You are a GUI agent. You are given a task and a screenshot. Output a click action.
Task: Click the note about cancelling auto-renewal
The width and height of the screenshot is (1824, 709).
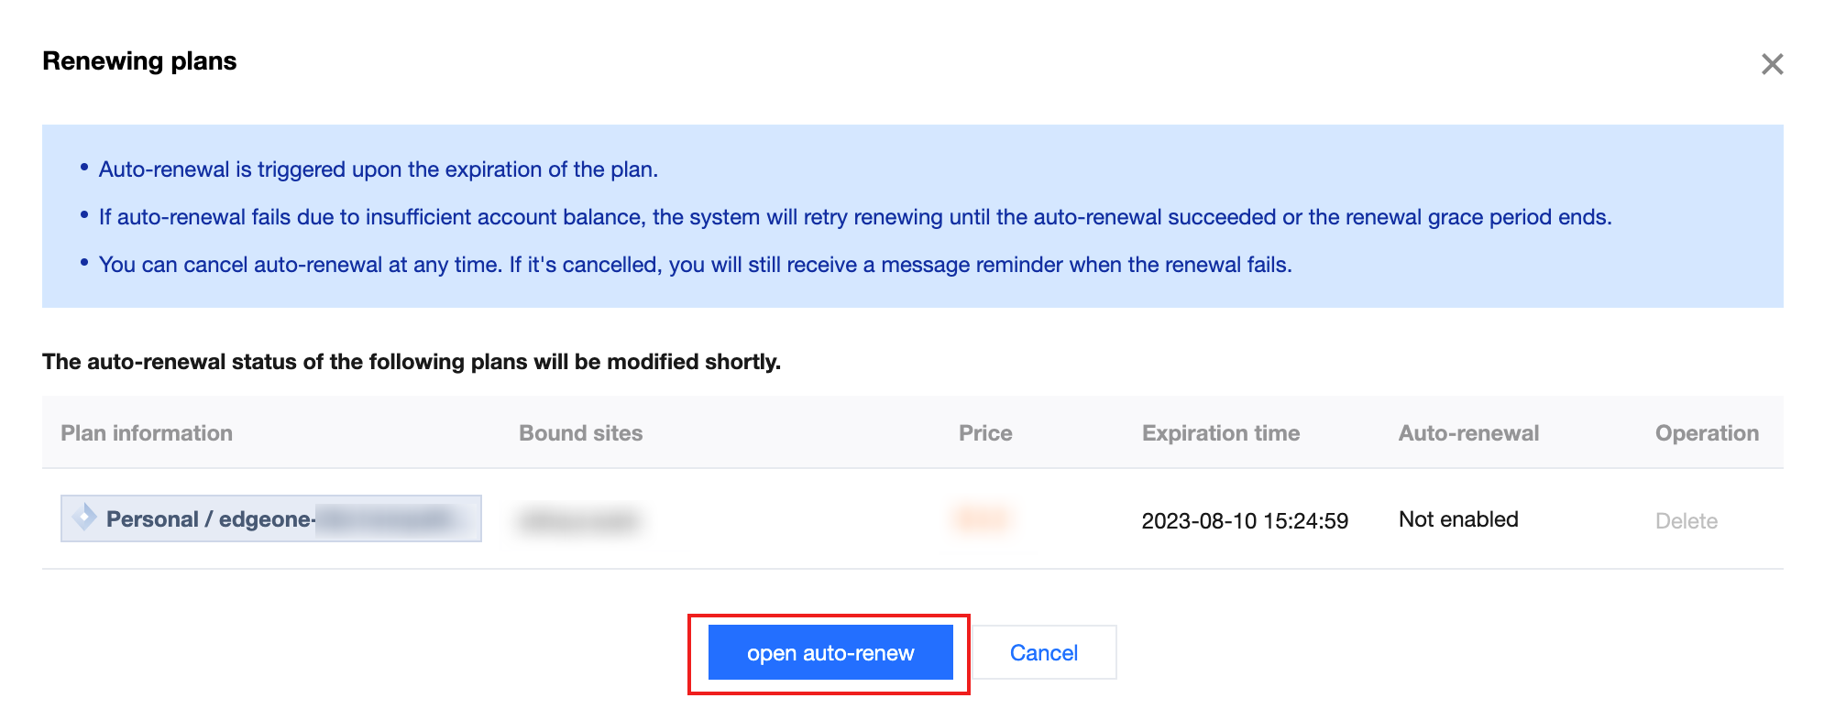[695, 265]
